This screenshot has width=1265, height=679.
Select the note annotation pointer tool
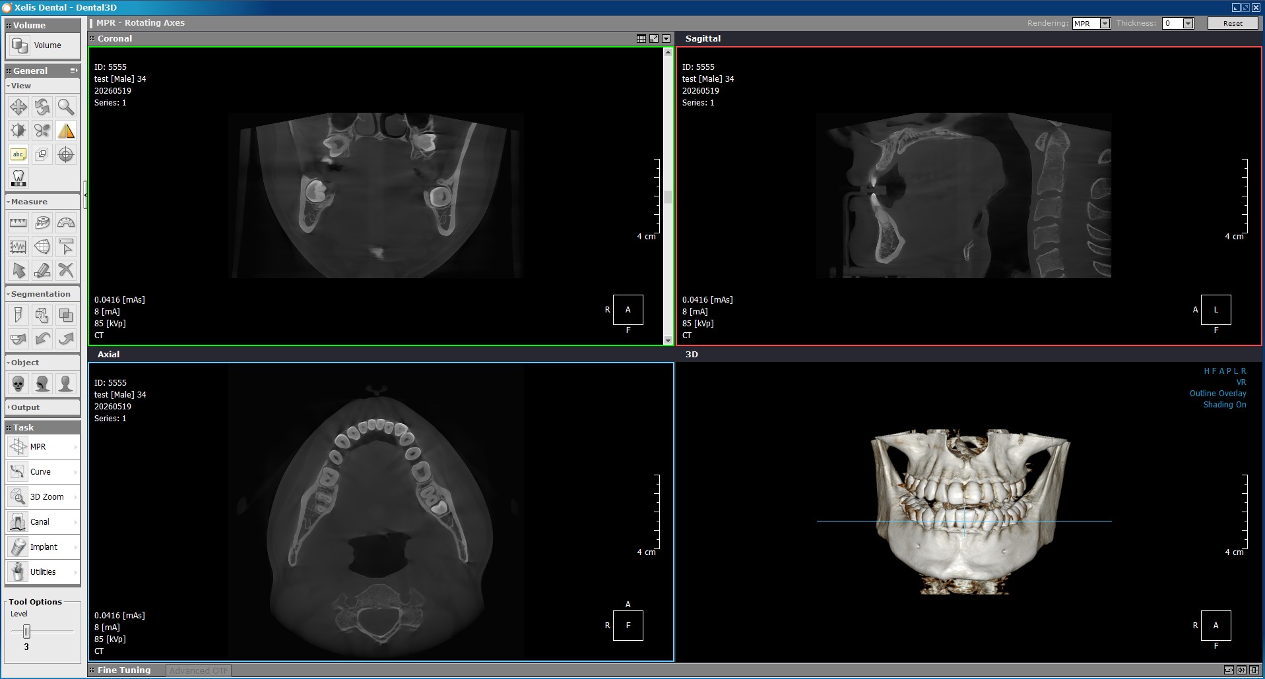(66, 247)
